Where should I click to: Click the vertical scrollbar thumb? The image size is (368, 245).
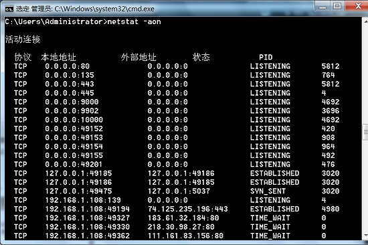[365, 133]
